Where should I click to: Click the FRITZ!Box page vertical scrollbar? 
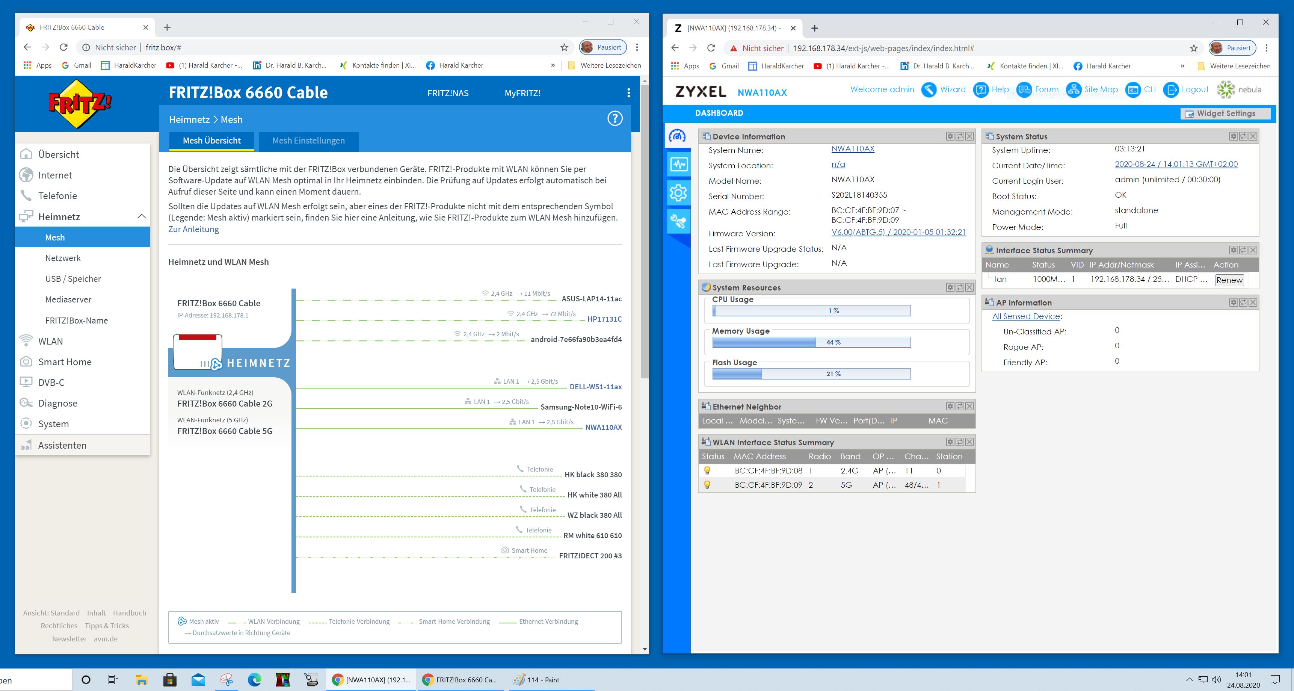point(645,231)
